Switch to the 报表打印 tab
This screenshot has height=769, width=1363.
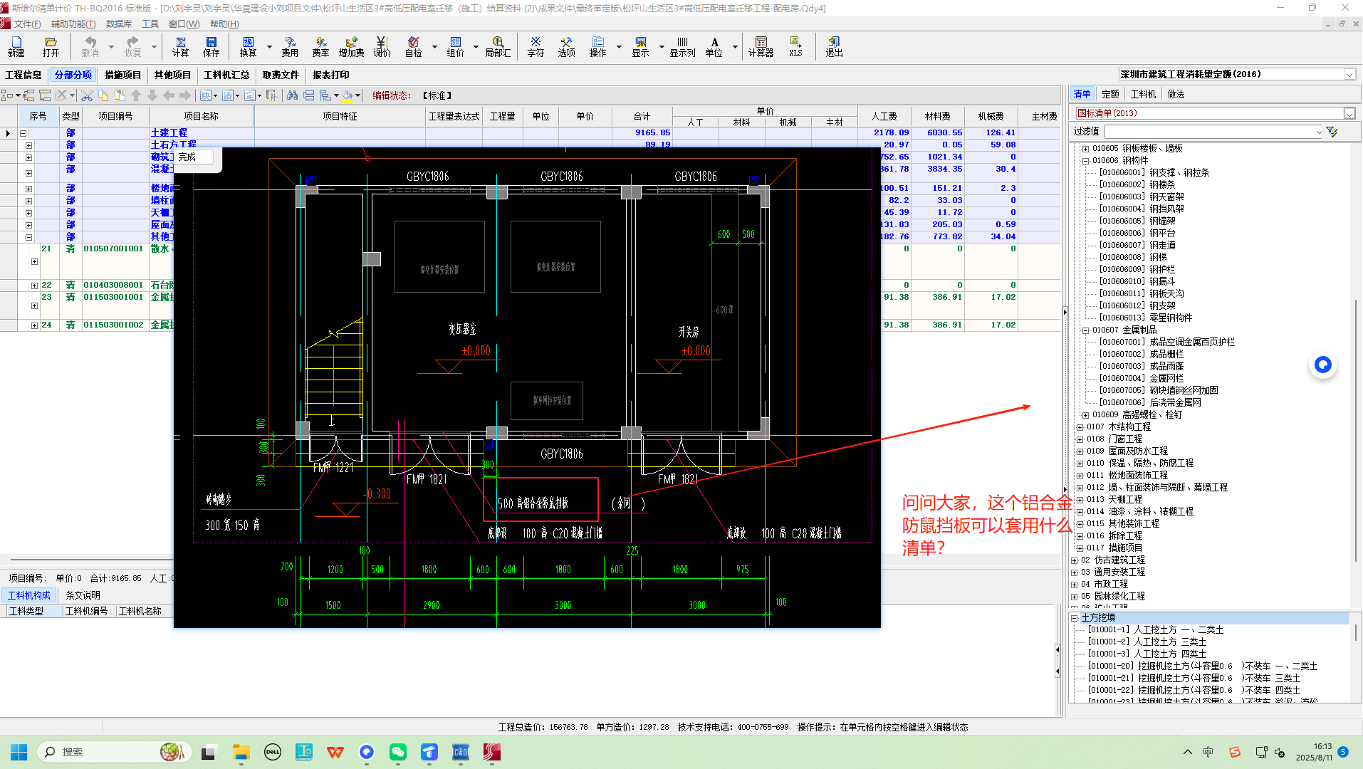(x=330, y=75)
